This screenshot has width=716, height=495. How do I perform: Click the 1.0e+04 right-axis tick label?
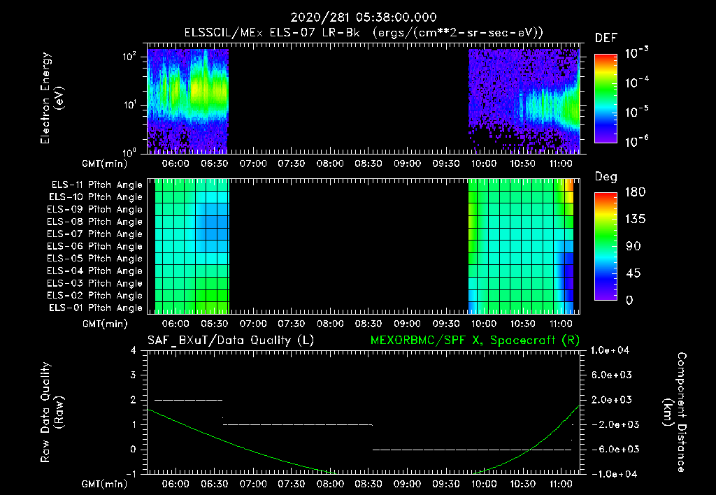[610, 350]
